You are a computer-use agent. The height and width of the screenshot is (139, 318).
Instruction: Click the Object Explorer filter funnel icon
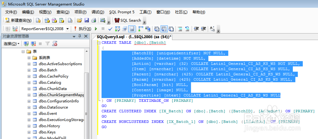tap(47, 43)
